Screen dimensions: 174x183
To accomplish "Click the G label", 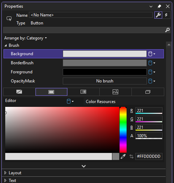I will click(132, 119).
